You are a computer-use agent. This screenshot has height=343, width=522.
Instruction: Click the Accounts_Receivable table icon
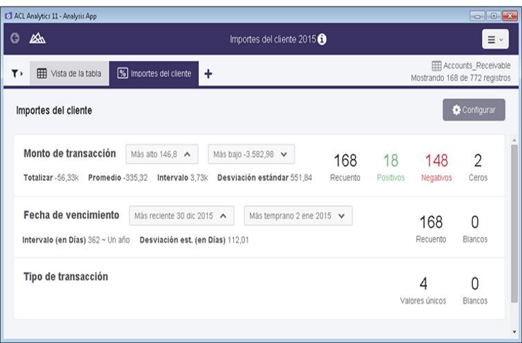(436, 66)
